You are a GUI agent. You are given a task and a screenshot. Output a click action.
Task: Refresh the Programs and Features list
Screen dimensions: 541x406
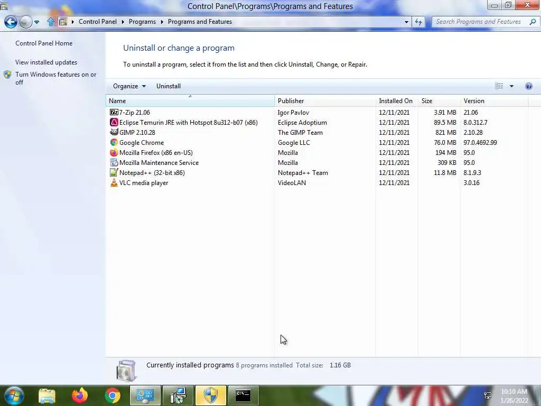pyautogui.click(x=418, y=22)
